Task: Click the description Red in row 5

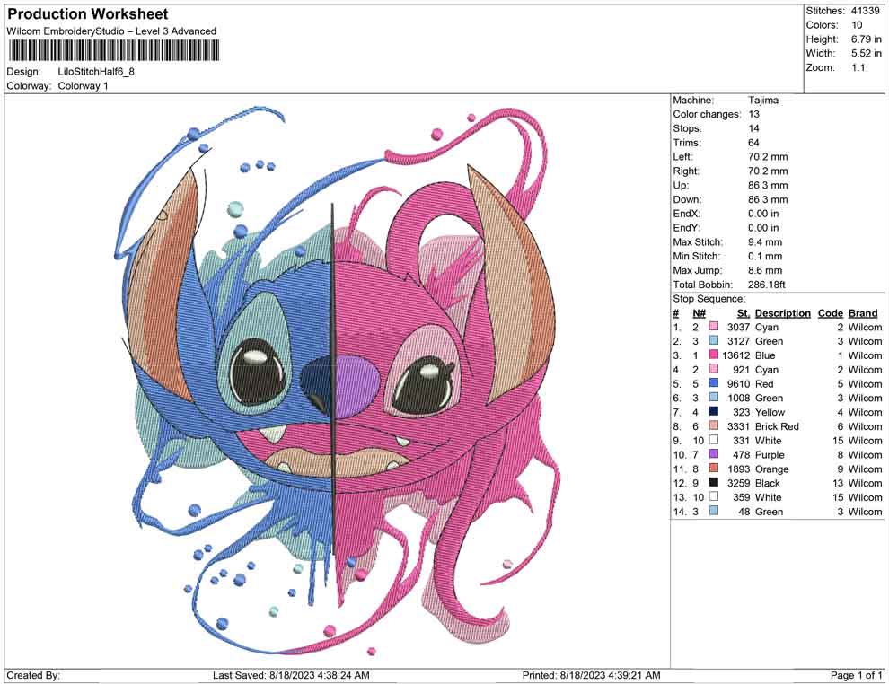Action: pos(763,384)
